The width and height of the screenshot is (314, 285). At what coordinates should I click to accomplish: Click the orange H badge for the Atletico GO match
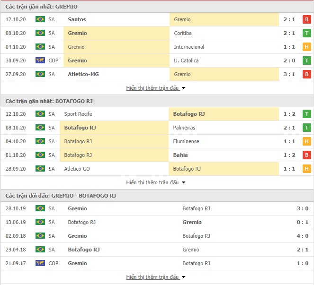point(306,169)
